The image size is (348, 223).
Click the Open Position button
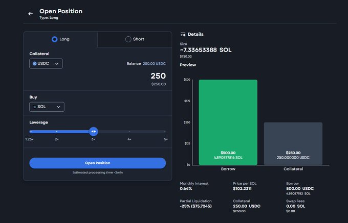tap(97, 163)
